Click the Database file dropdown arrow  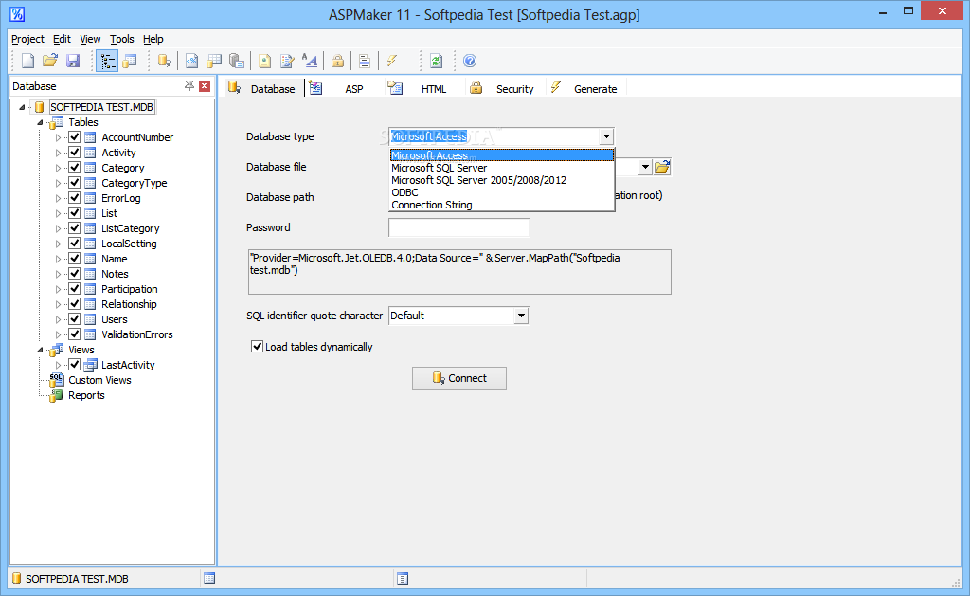645,167
